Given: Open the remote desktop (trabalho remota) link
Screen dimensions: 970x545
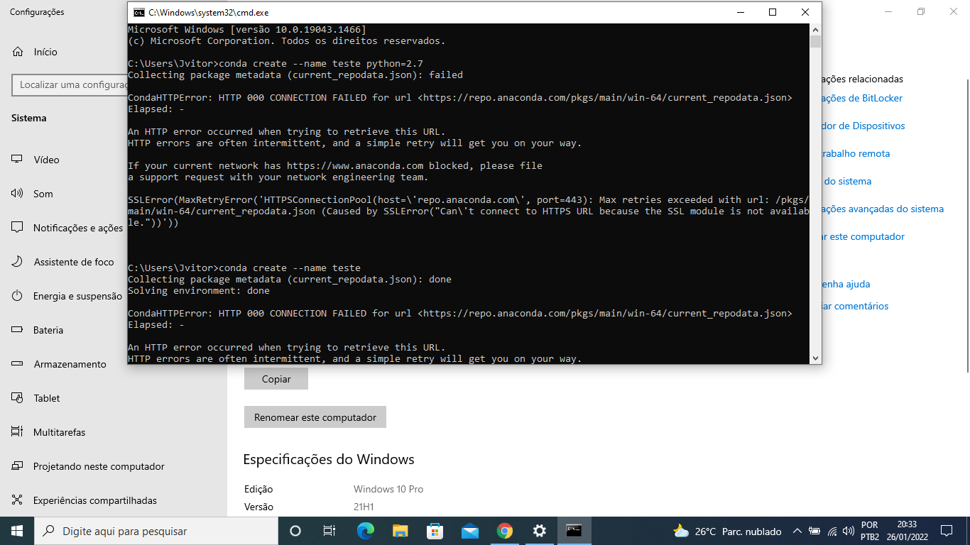Looking at the screenshot, I should tap(856, 153).
